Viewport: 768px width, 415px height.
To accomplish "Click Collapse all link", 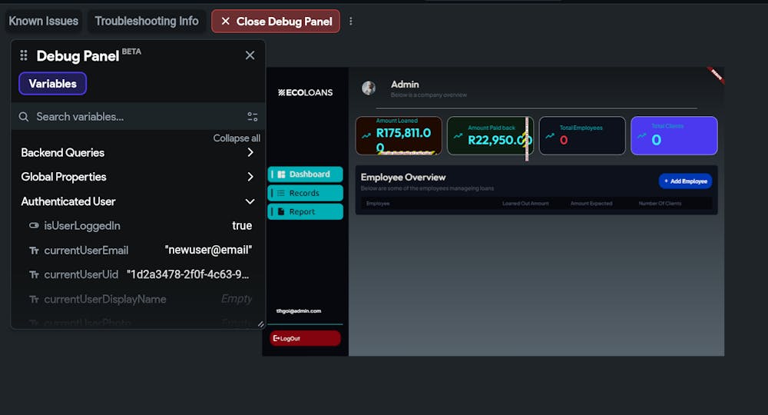I will (x=237, y=138).
